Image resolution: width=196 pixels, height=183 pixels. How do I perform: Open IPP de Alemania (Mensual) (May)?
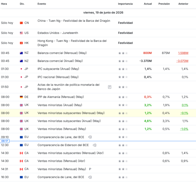(x=61, y=97)
